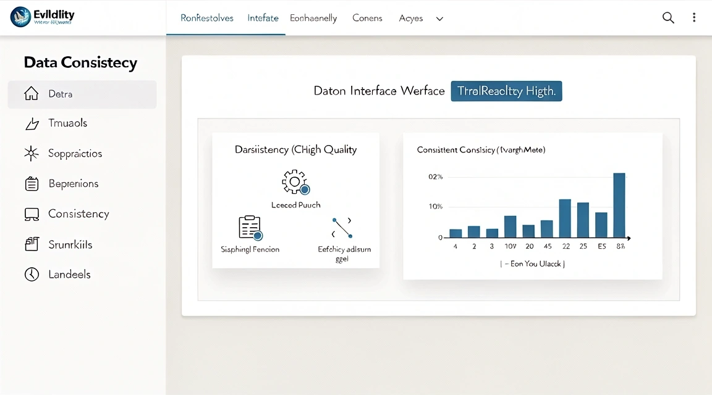Click the Srunrkiils document icon
This screenshot has height=395, width=712.
(x=32, y=244)
